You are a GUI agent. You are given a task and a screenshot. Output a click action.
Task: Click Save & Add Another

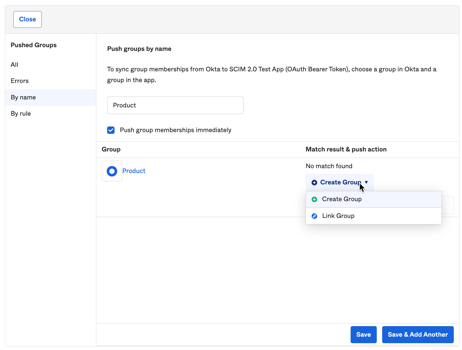pos(418,334)
